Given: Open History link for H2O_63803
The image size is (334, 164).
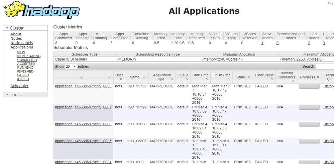Looking at the screenshot, I should pos(329,141).
